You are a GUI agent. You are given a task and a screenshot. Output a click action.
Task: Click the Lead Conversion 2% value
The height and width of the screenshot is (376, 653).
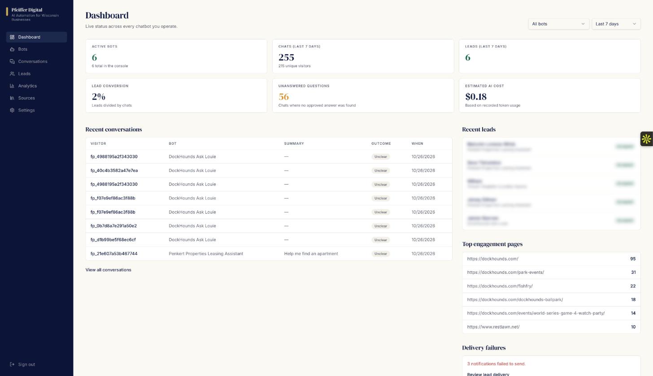click(x=99, y=97)
